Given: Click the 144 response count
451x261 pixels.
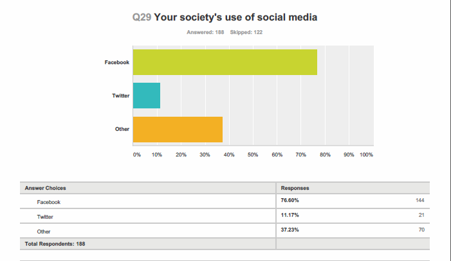Looking at the screenshot, I should [x=420, y=200].
